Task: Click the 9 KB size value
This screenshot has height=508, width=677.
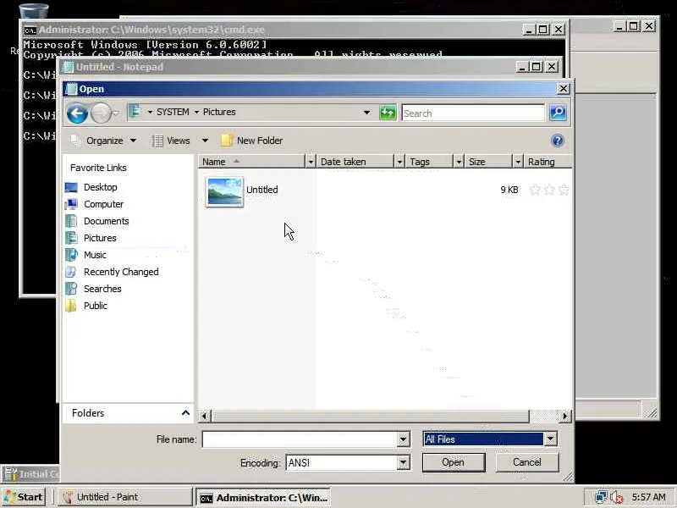Action: point(509,190)
